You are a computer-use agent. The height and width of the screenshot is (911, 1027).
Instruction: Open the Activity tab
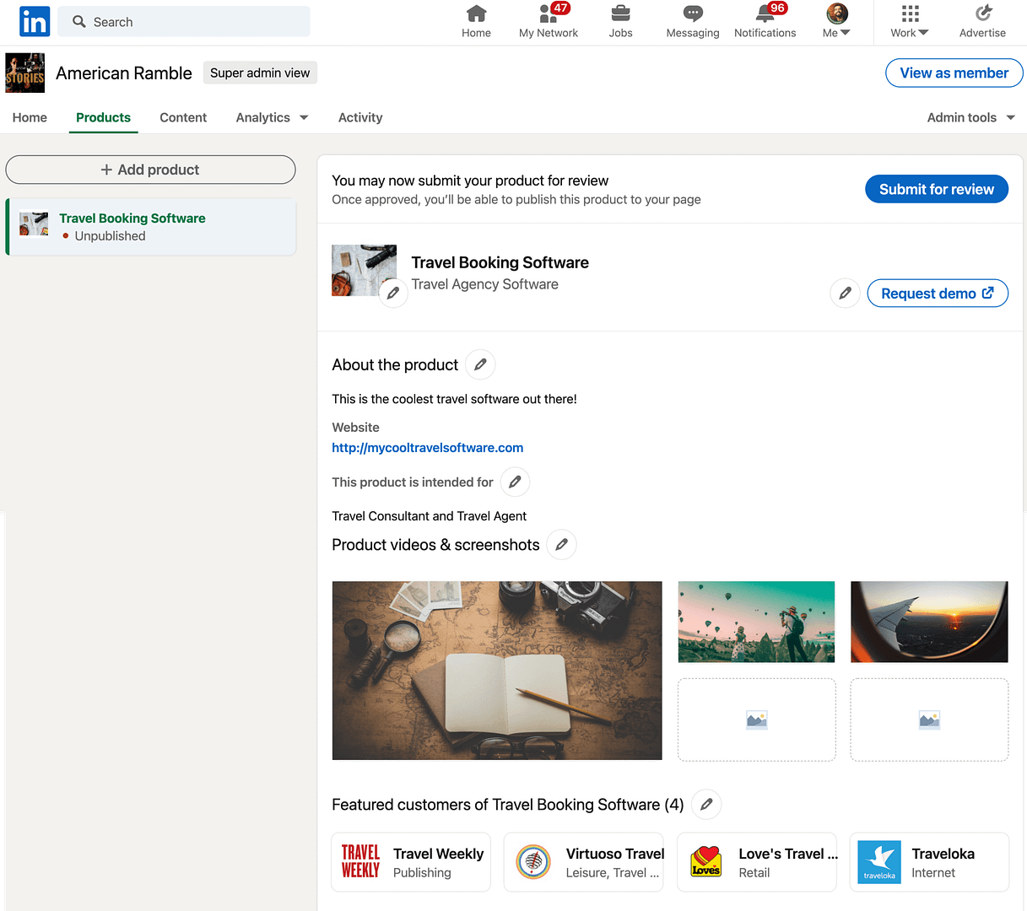(x=359, y=117)
